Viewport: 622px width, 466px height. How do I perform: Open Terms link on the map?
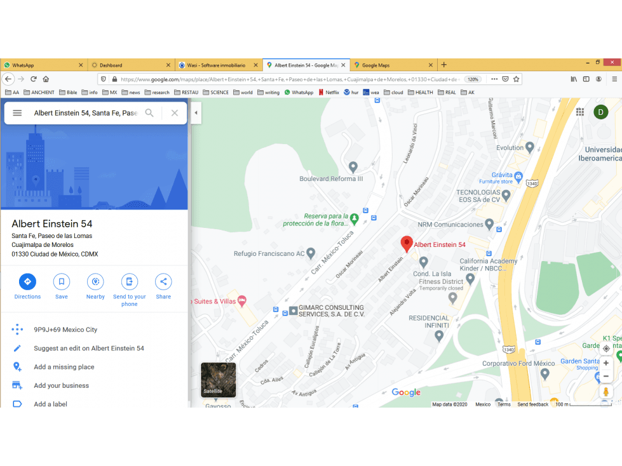click(504, 404)
